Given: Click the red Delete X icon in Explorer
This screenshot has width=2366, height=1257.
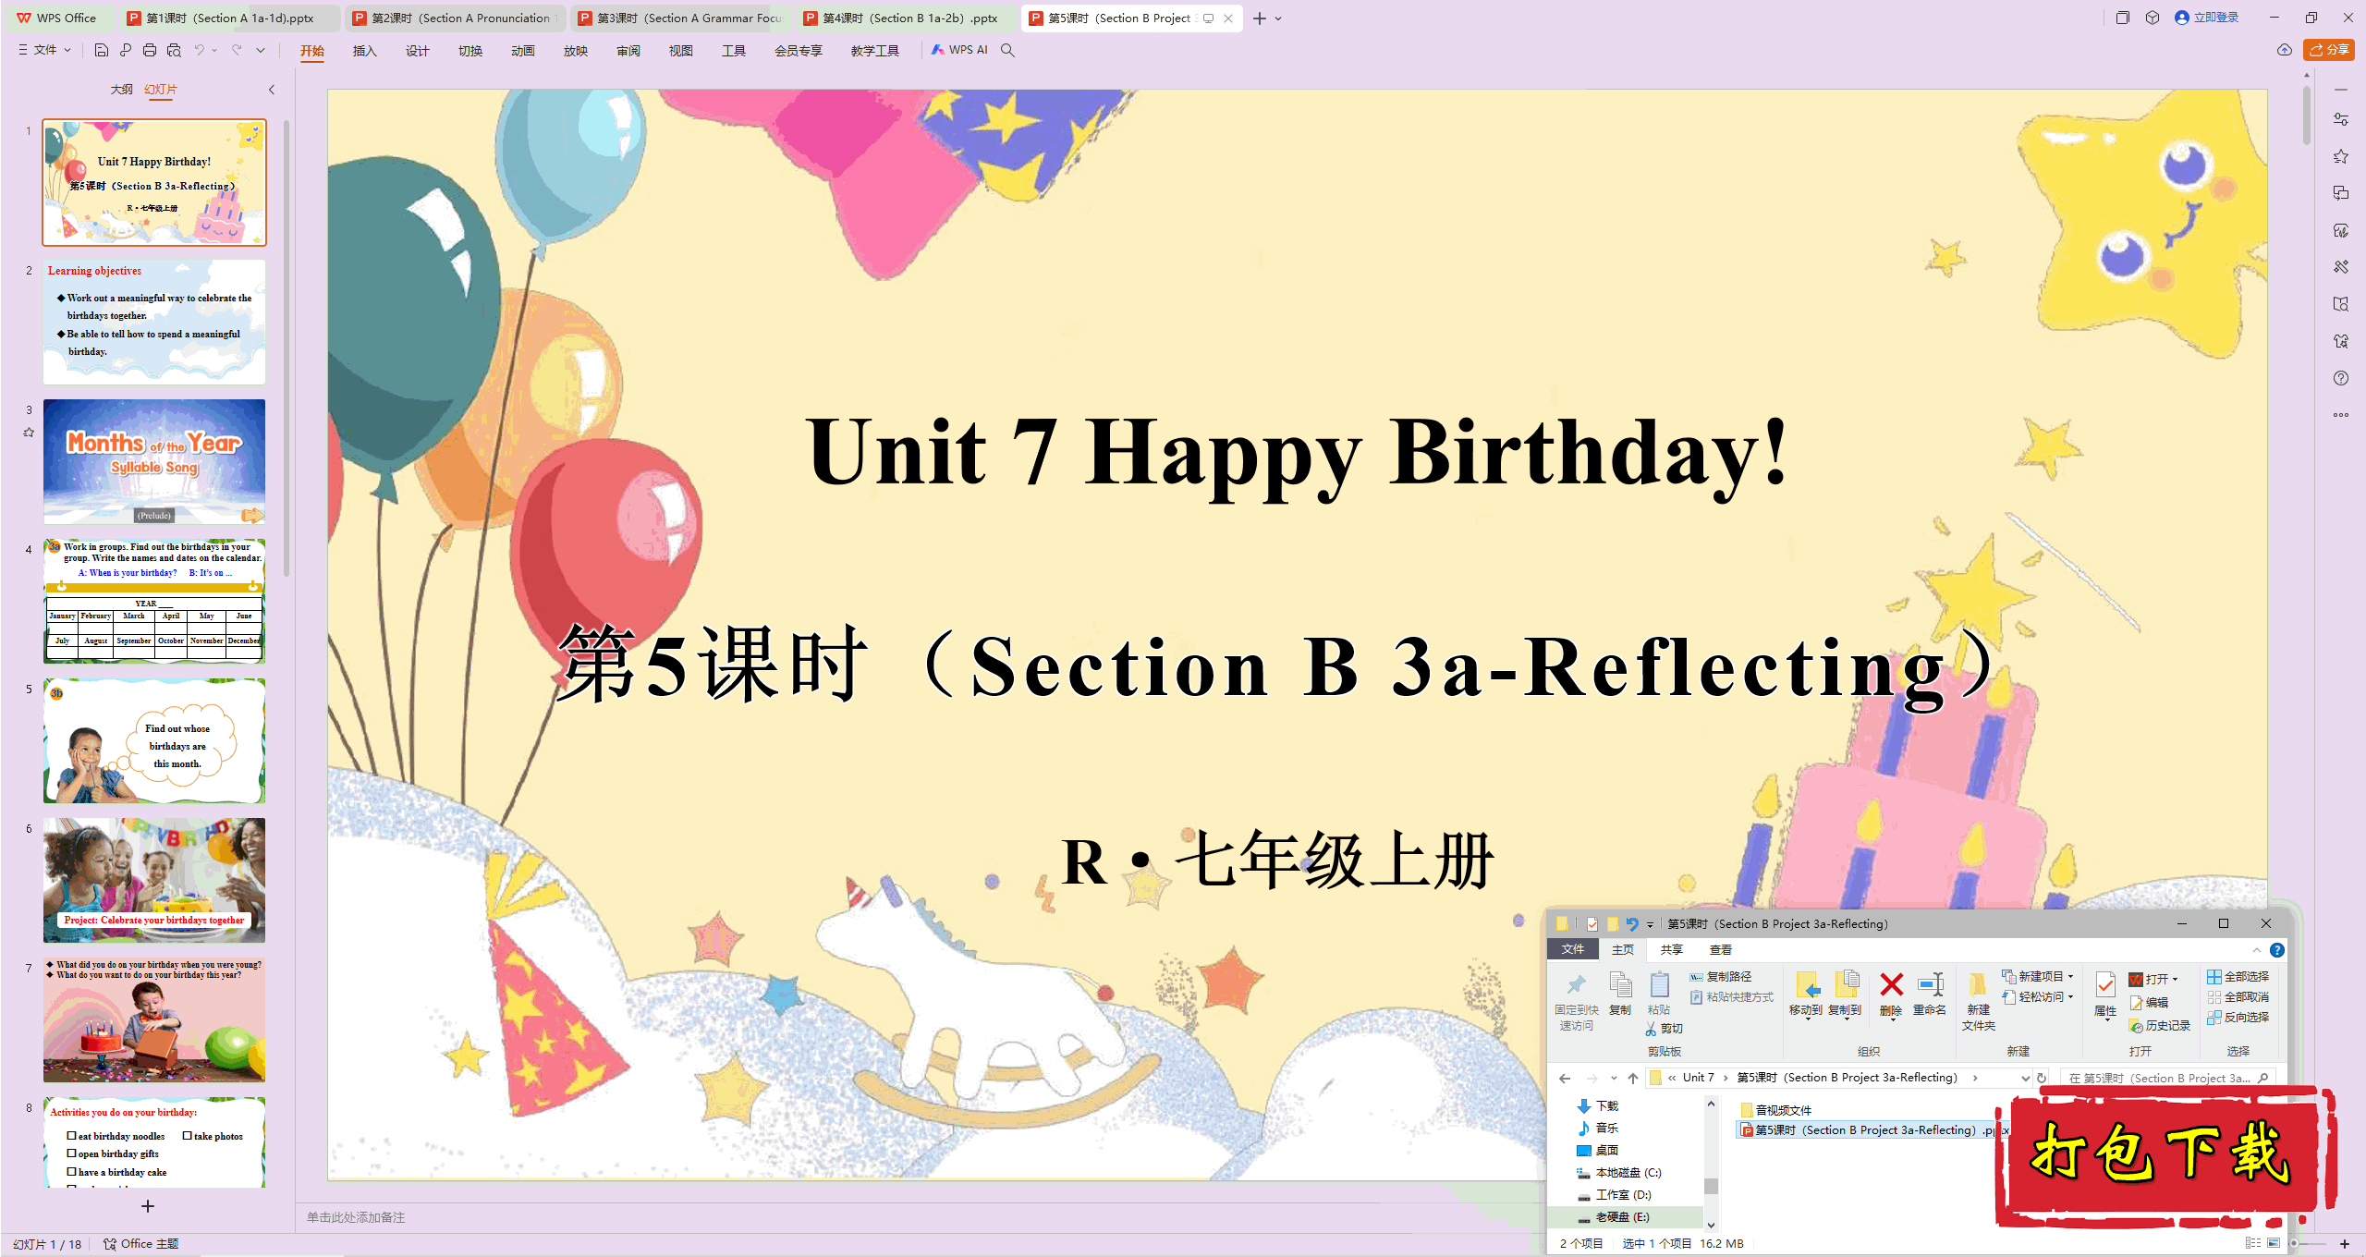Looking at the screenshot, I should tap(1891, 985).
